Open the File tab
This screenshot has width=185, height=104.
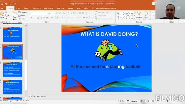2,8
